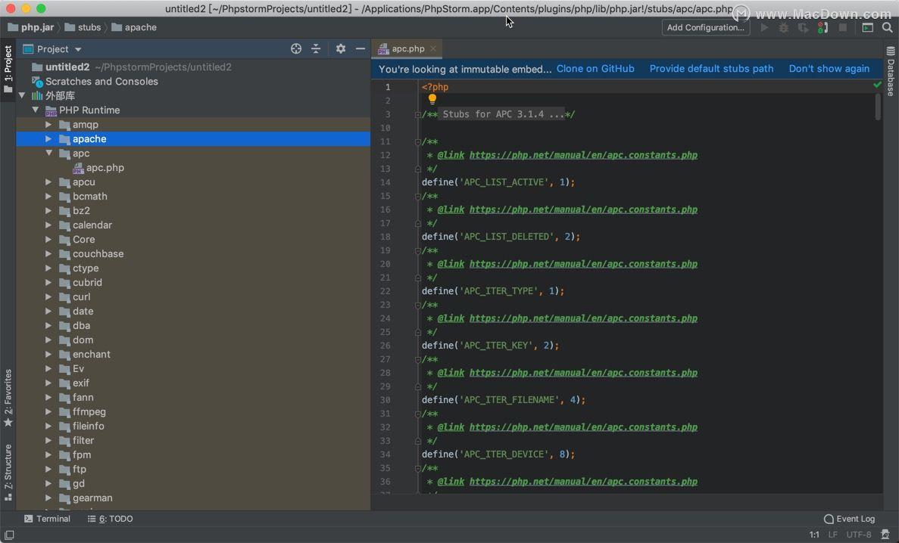This screenshot has height=543, width=899.
Task: Open the 1: Project side tab
Action: click(8, 70)
